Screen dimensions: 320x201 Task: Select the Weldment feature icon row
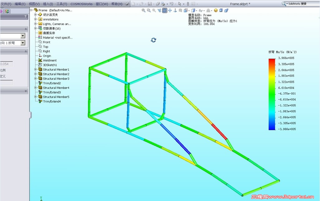tap(47, 60)
